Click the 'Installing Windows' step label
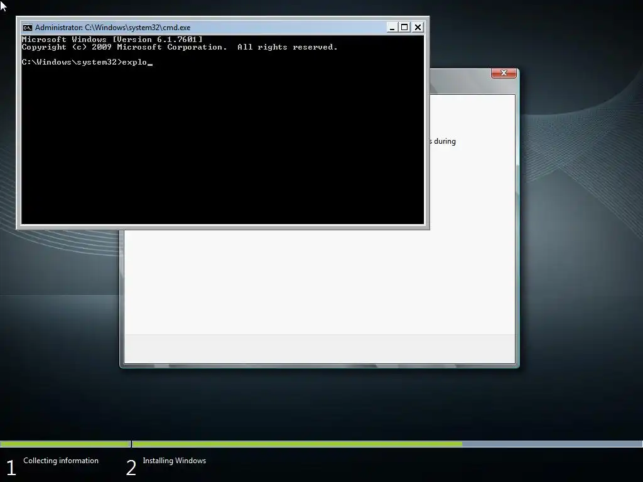 pos(175,461)
